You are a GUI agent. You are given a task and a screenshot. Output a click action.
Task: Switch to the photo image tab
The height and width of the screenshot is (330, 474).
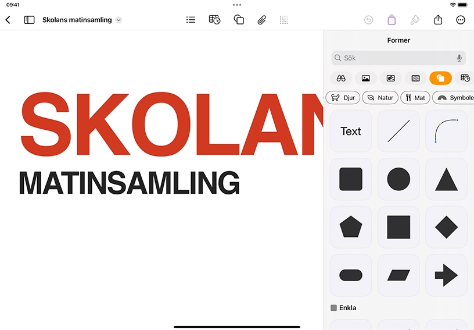pos(366,79)
